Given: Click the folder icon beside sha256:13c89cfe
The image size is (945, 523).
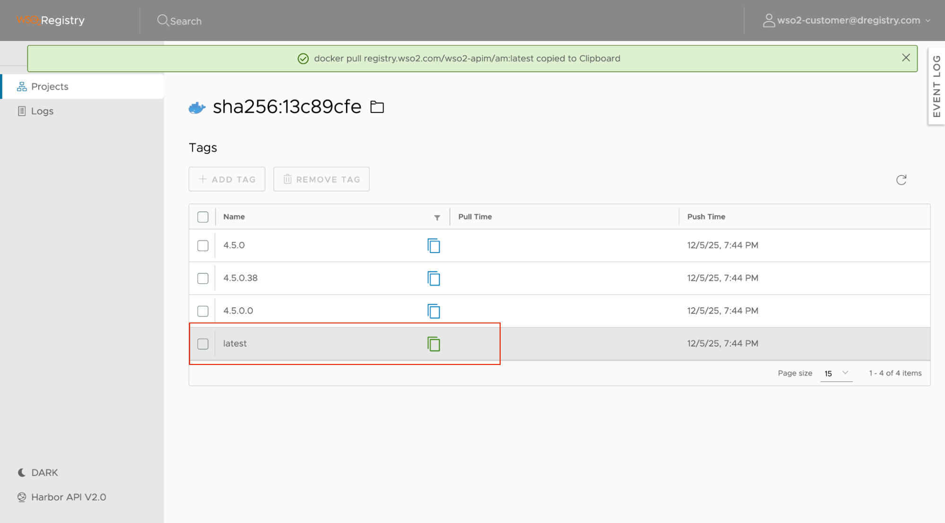Looking at the screenshot, I should [377, 107].
